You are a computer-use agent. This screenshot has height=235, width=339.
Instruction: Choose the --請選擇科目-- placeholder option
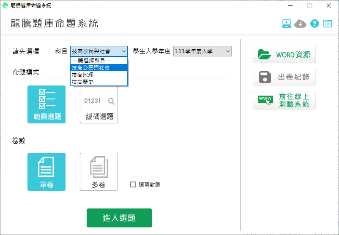[91, 60]
